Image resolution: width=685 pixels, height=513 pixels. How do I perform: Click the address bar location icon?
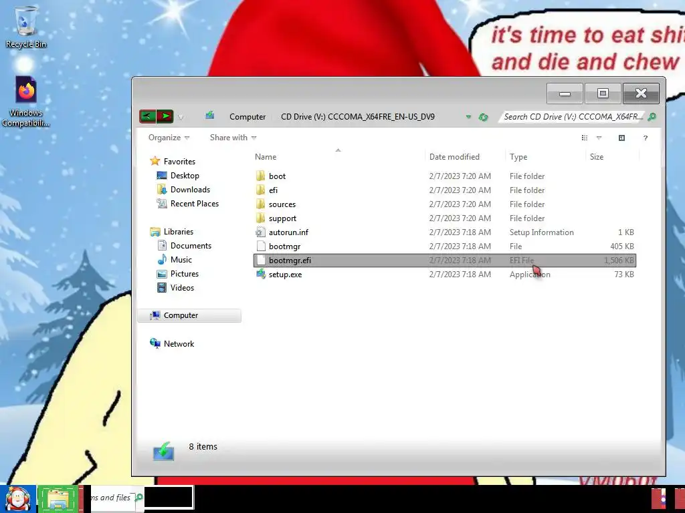point(210,116)
